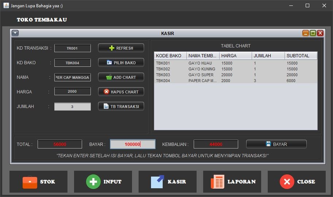Click the Jumlah quantity input field
The width and height of the screenshot is (333, 197).
click(73, 107)
